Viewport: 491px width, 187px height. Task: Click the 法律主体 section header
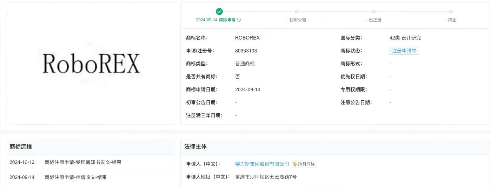pyautogui.click(x=195, y=147)
